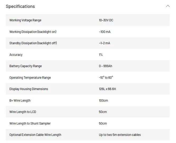176x143 pixels.
Task: Select the Wire Length to LCD label
Action: coord(23,112)
